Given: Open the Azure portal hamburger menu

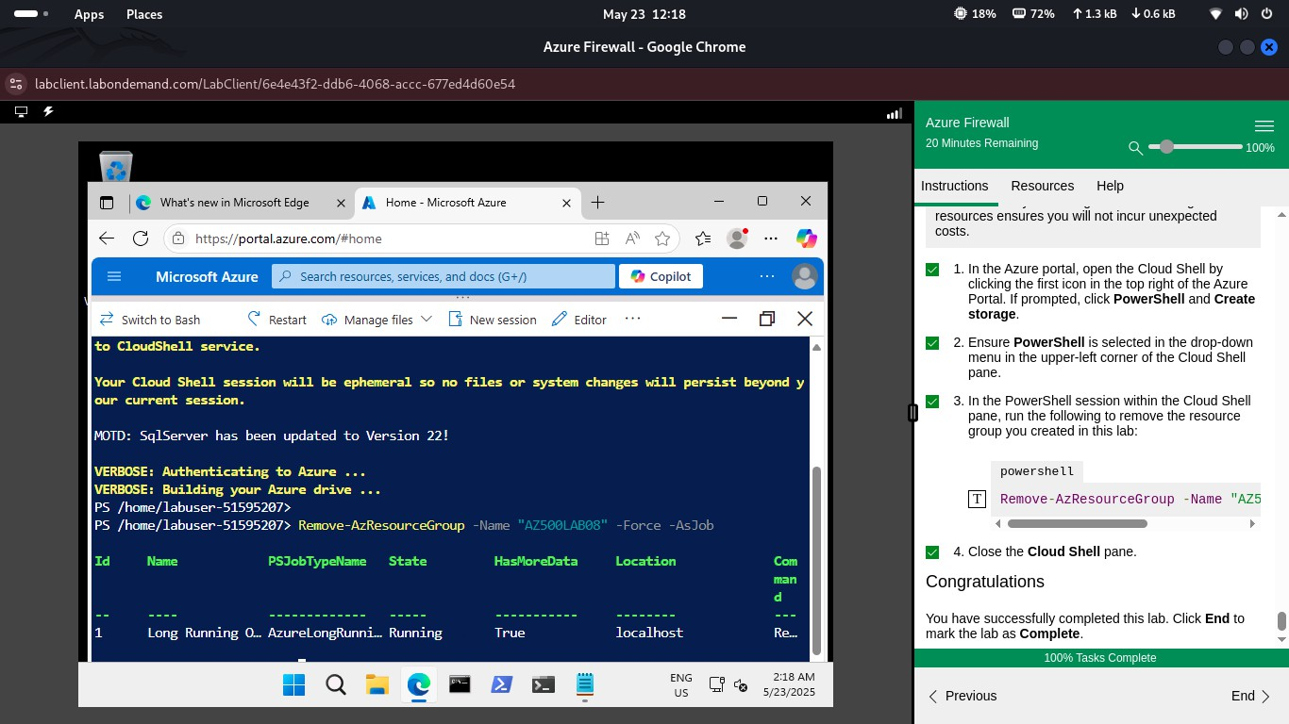Looking at the screenshot, I should click(x=114, y=275).
